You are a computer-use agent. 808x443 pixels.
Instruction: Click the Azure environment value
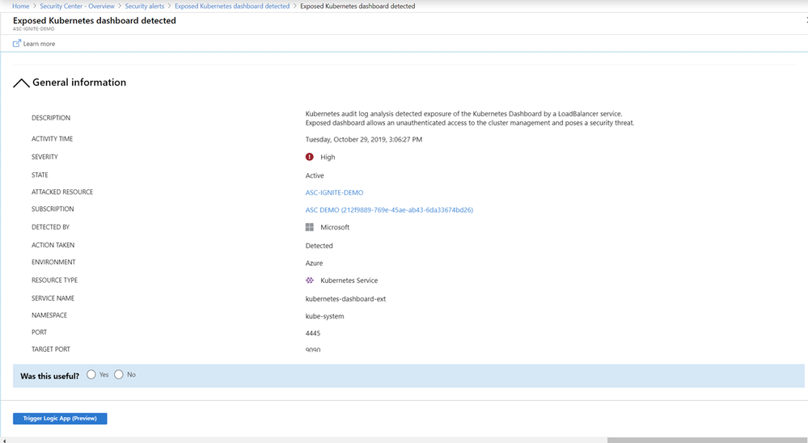point(315,264)
